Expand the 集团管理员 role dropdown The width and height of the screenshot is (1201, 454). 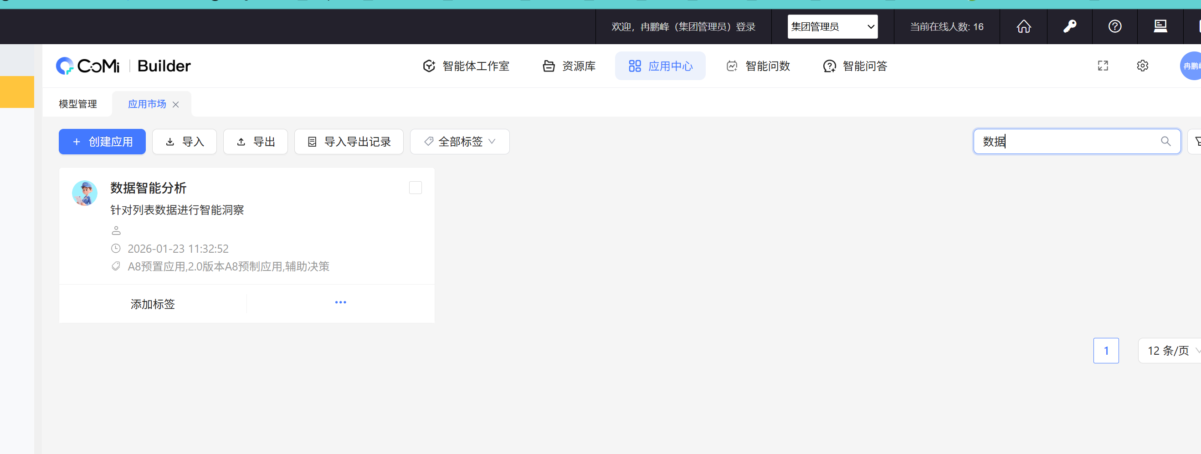point(832,26)
